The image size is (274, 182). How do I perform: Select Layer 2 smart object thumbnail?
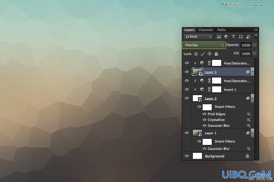tap(197, 98)
